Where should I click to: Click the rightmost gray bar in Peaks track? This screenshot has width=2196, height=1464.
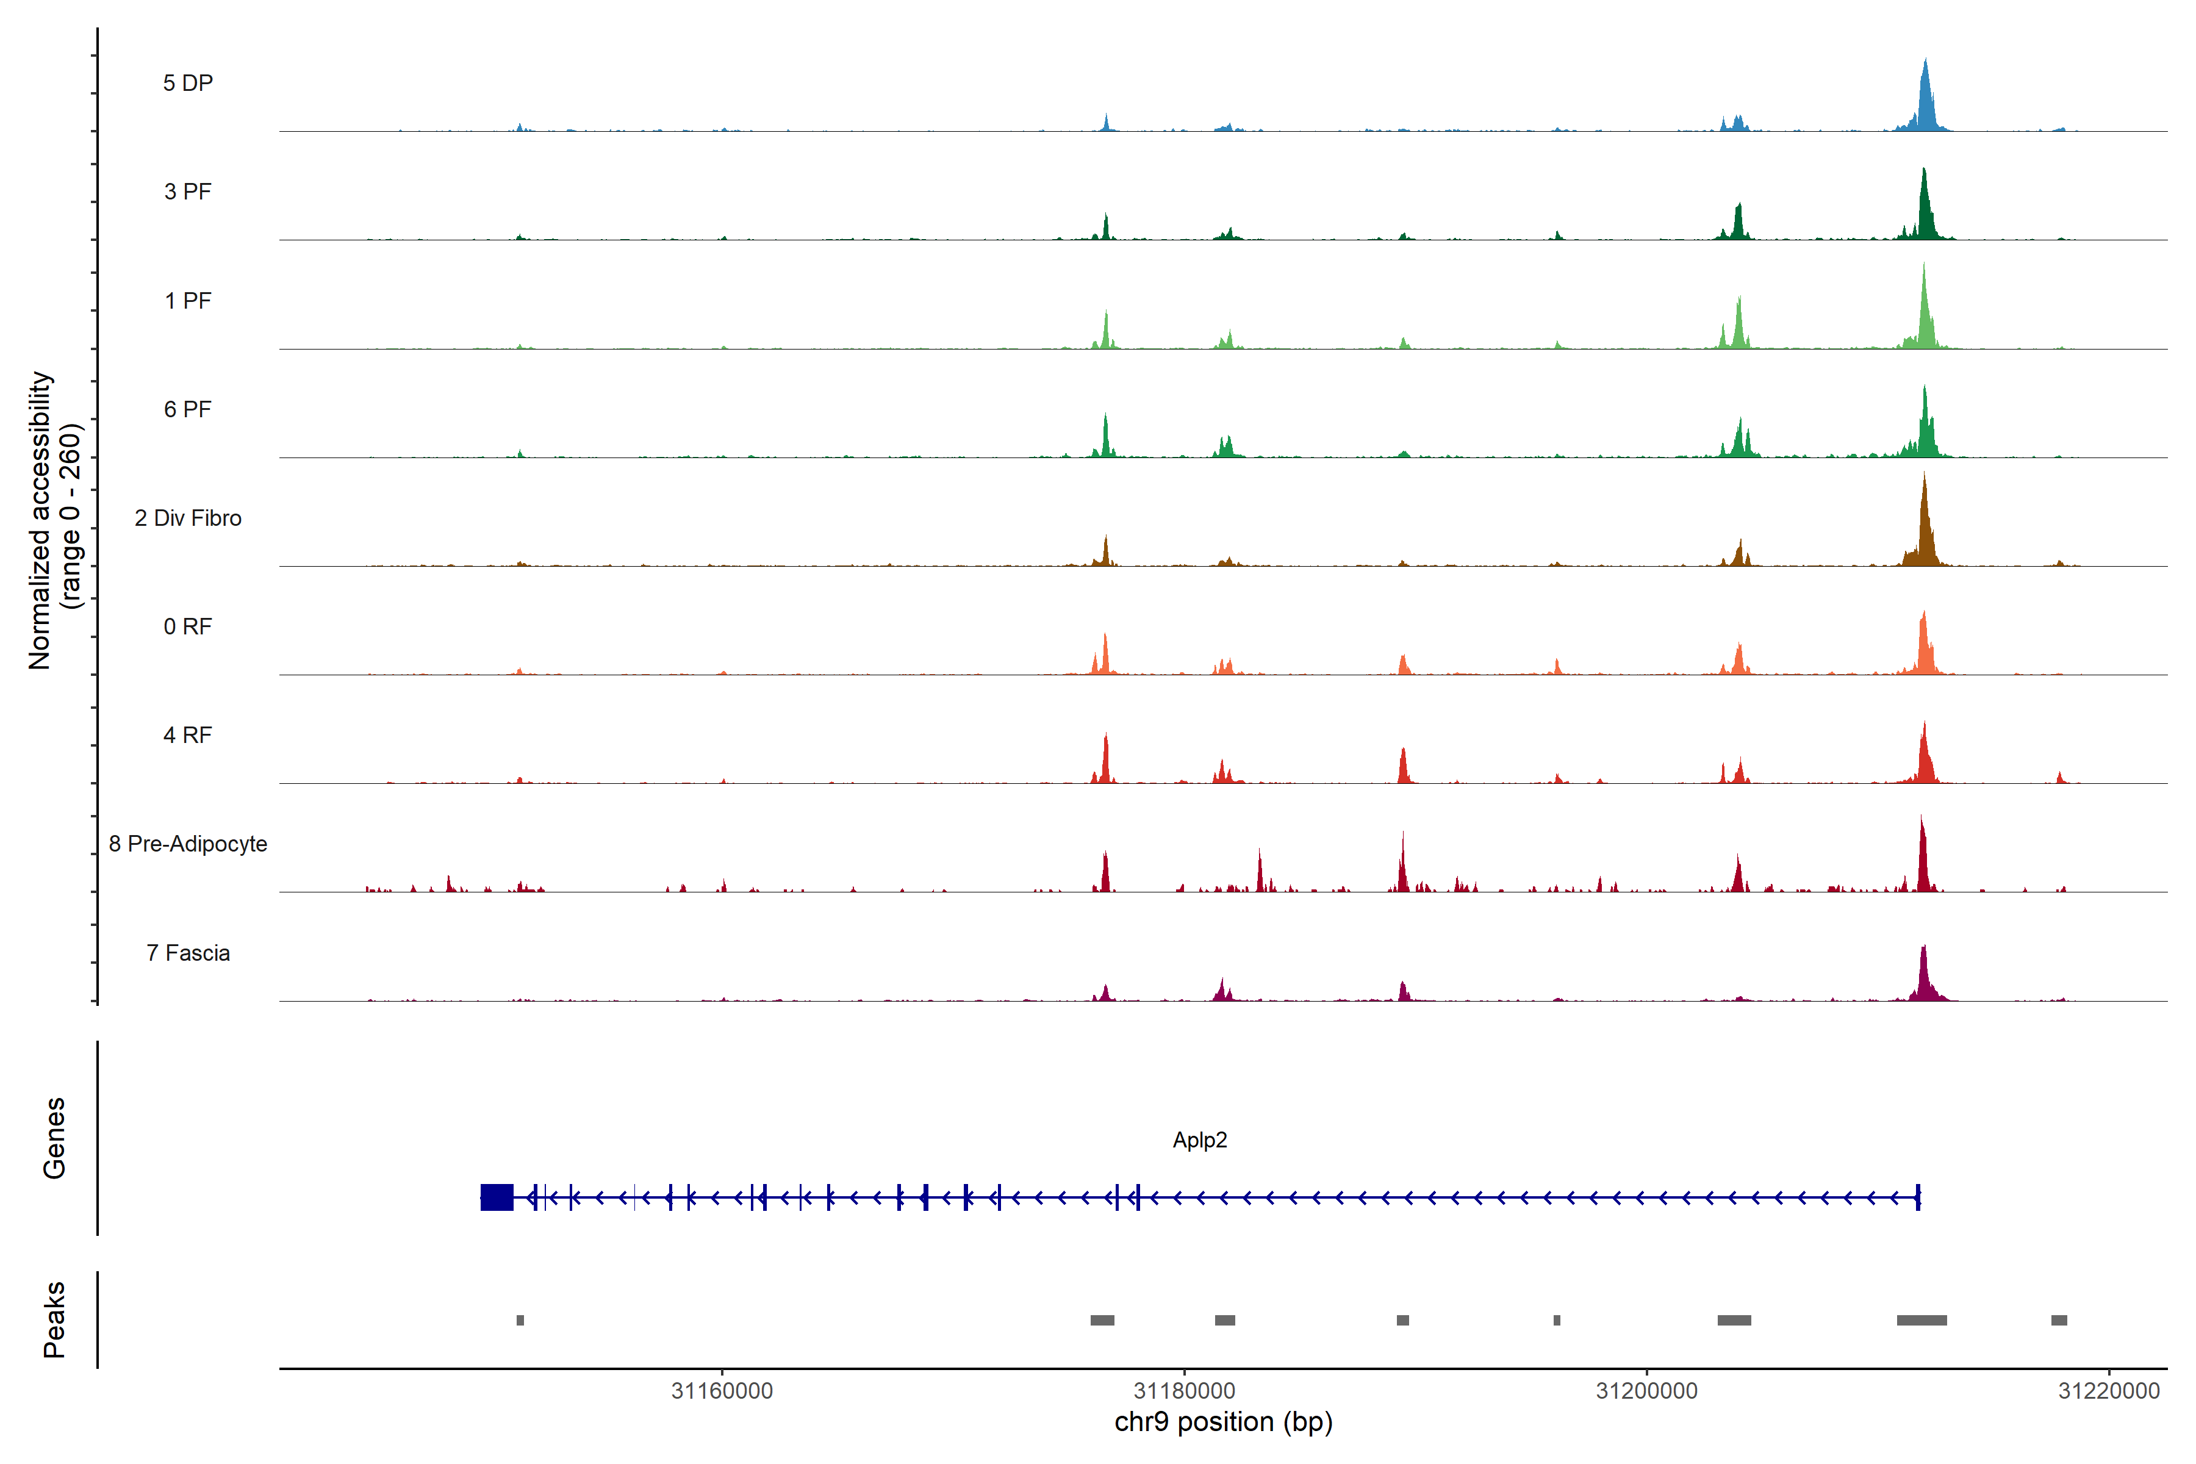pyautogui.click(x=2059, y=1319)
